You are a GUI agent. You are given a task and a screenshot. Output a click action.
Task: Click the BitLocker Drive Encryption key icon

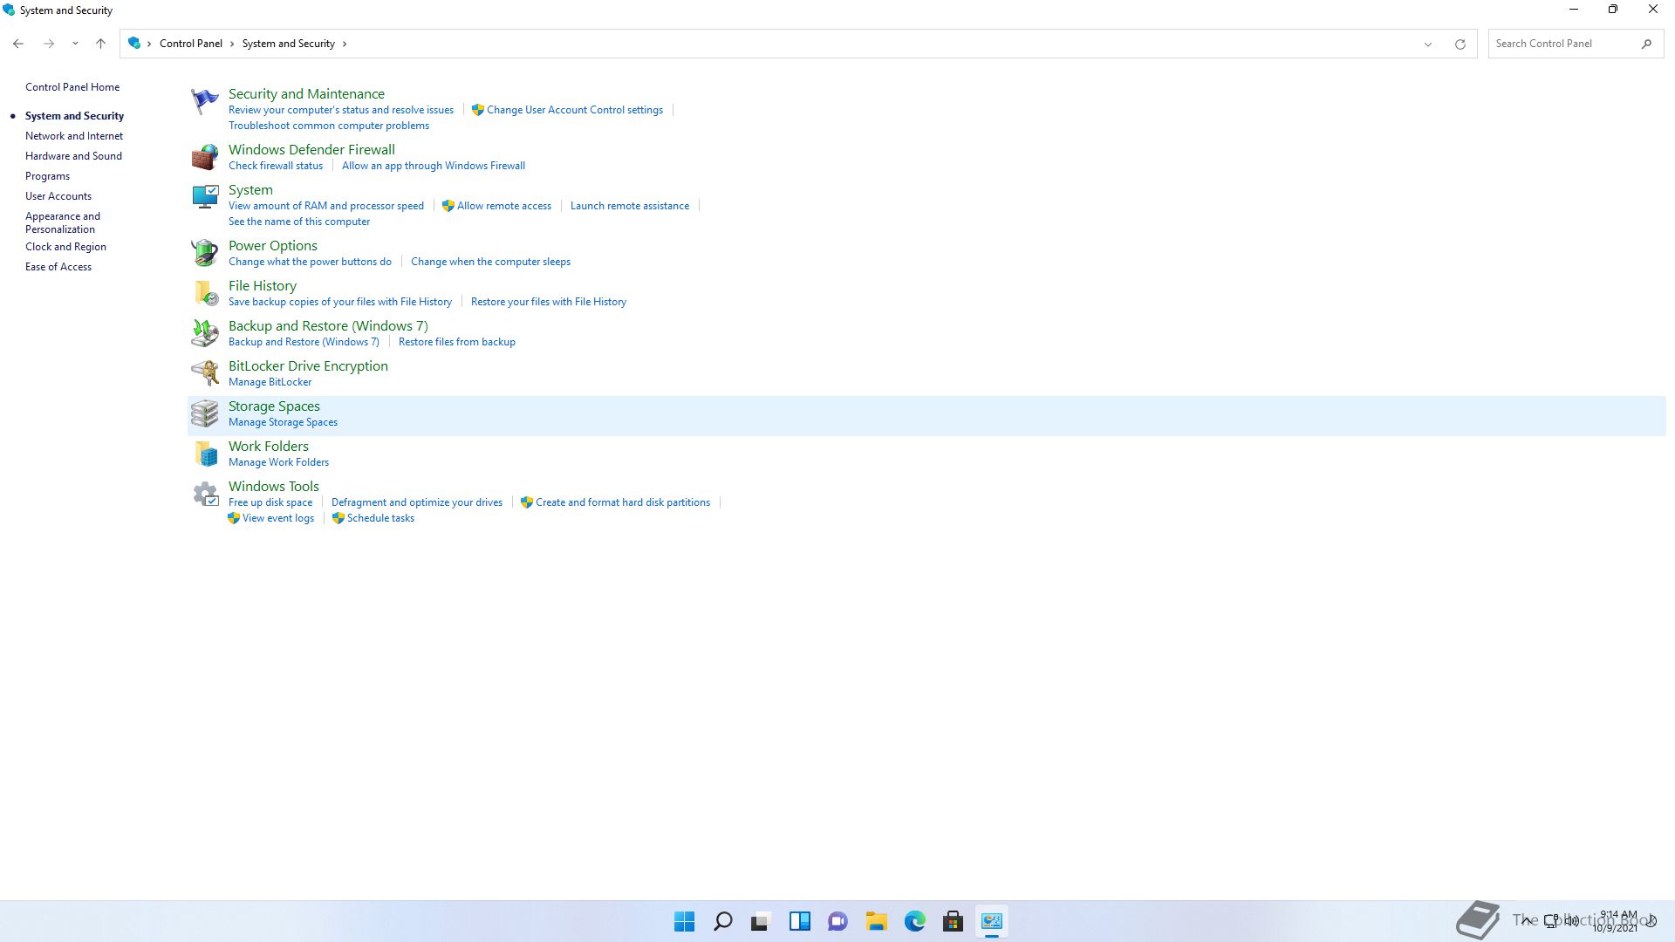(x=205, y=373)
